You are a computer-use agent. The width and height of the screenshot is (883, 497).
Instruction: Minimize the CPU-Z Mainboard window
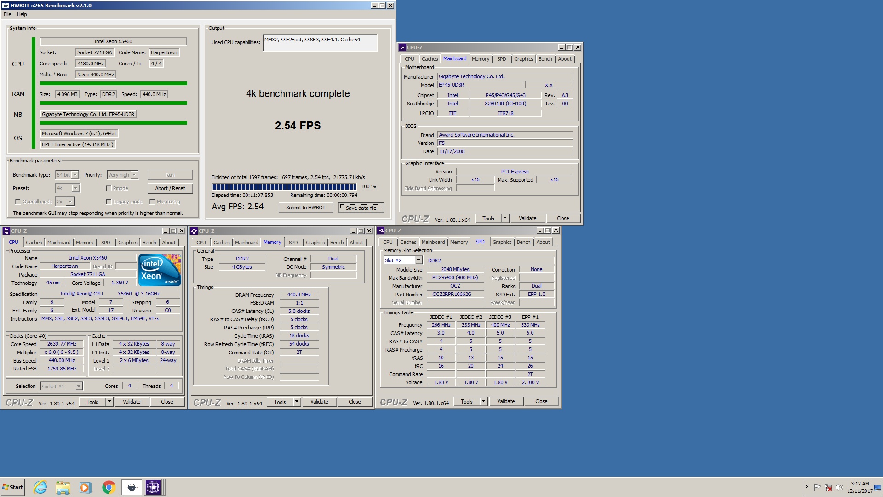coord(561,47)
